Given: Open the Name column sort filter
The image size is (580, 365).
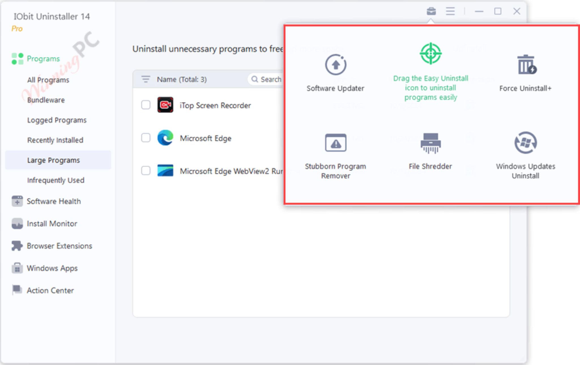Looking at the screenshot, I should tap(146, 79).
